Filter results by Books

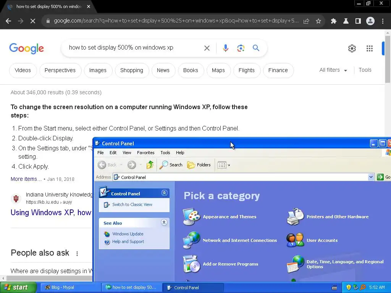point(191,70)
